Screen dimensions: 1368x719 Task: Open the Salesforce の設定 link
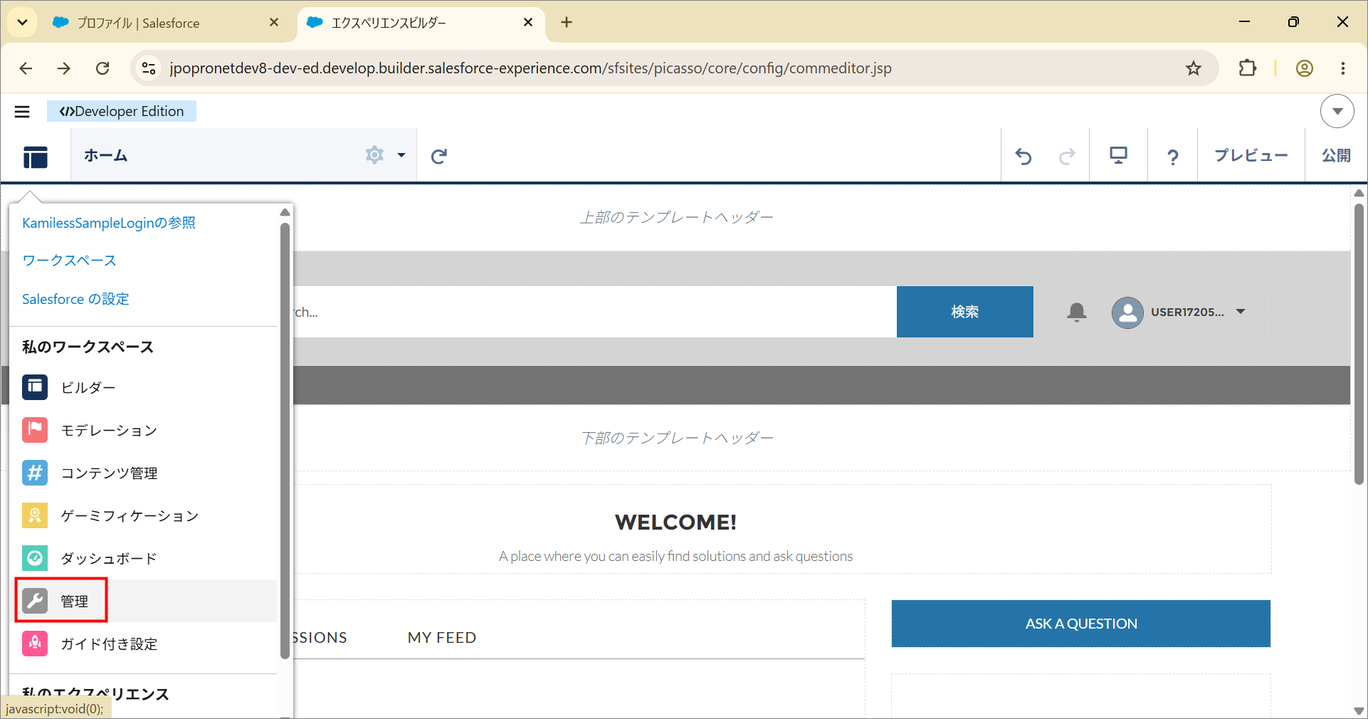[75, 299]
